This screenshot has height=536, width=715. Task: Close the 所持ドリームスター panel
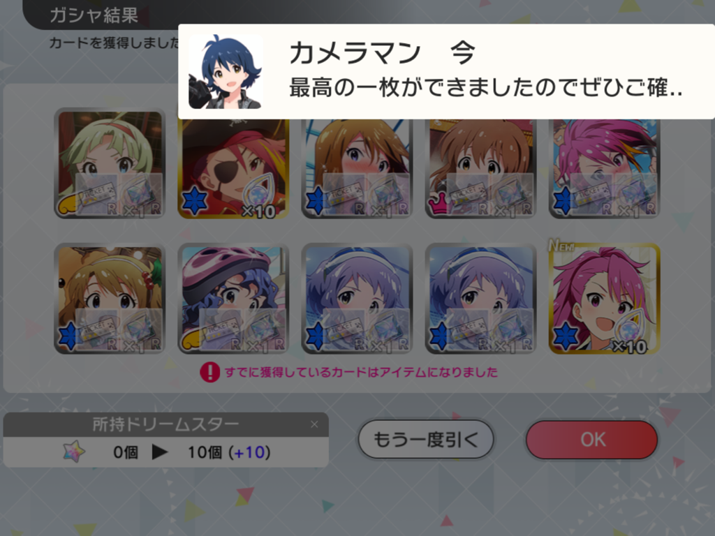(x=314, y=424)
